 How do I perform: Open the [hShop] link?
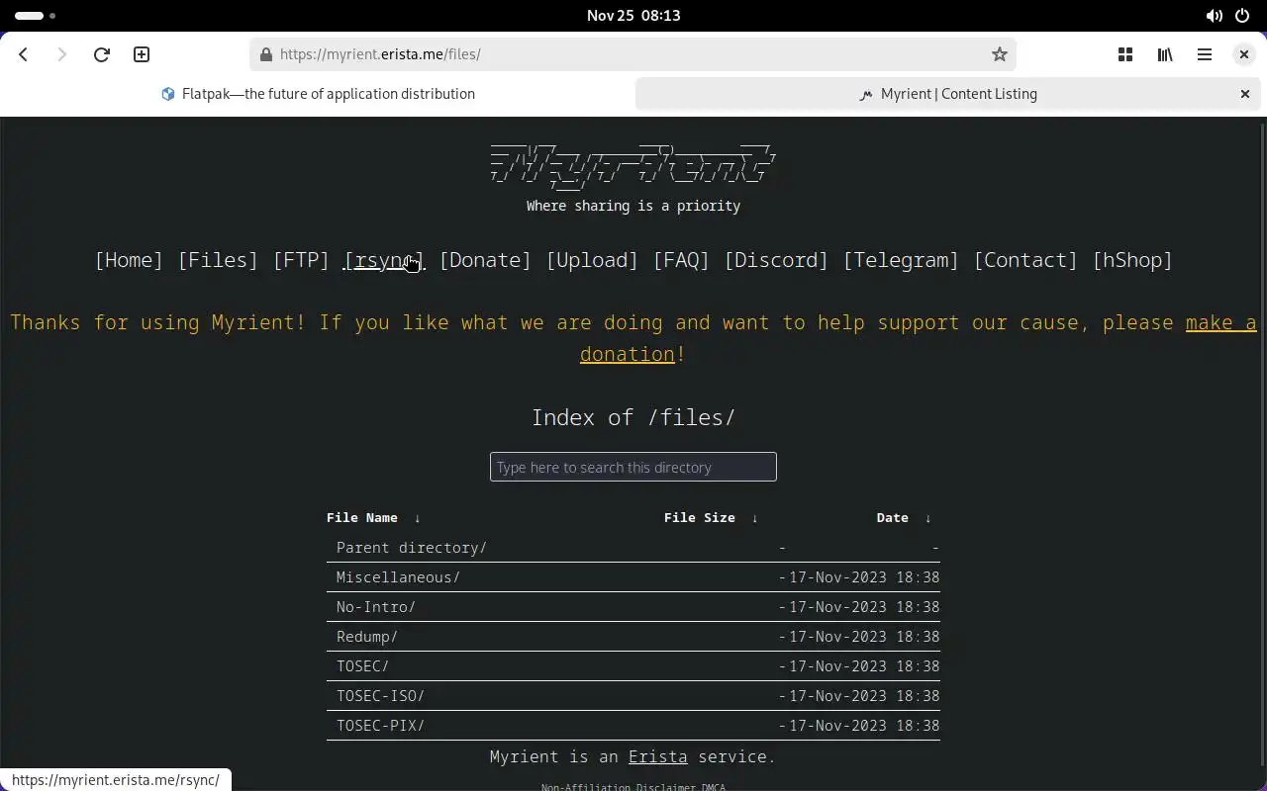(x=1132, y=260)
